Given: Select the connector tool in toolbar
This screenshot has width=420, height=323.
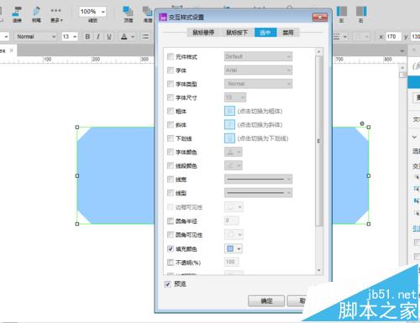Looking at the screenshot, I should [x=17, y=14].
